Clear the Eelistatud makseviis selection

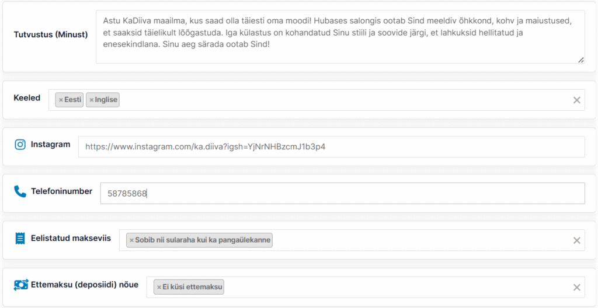[576, 240]
